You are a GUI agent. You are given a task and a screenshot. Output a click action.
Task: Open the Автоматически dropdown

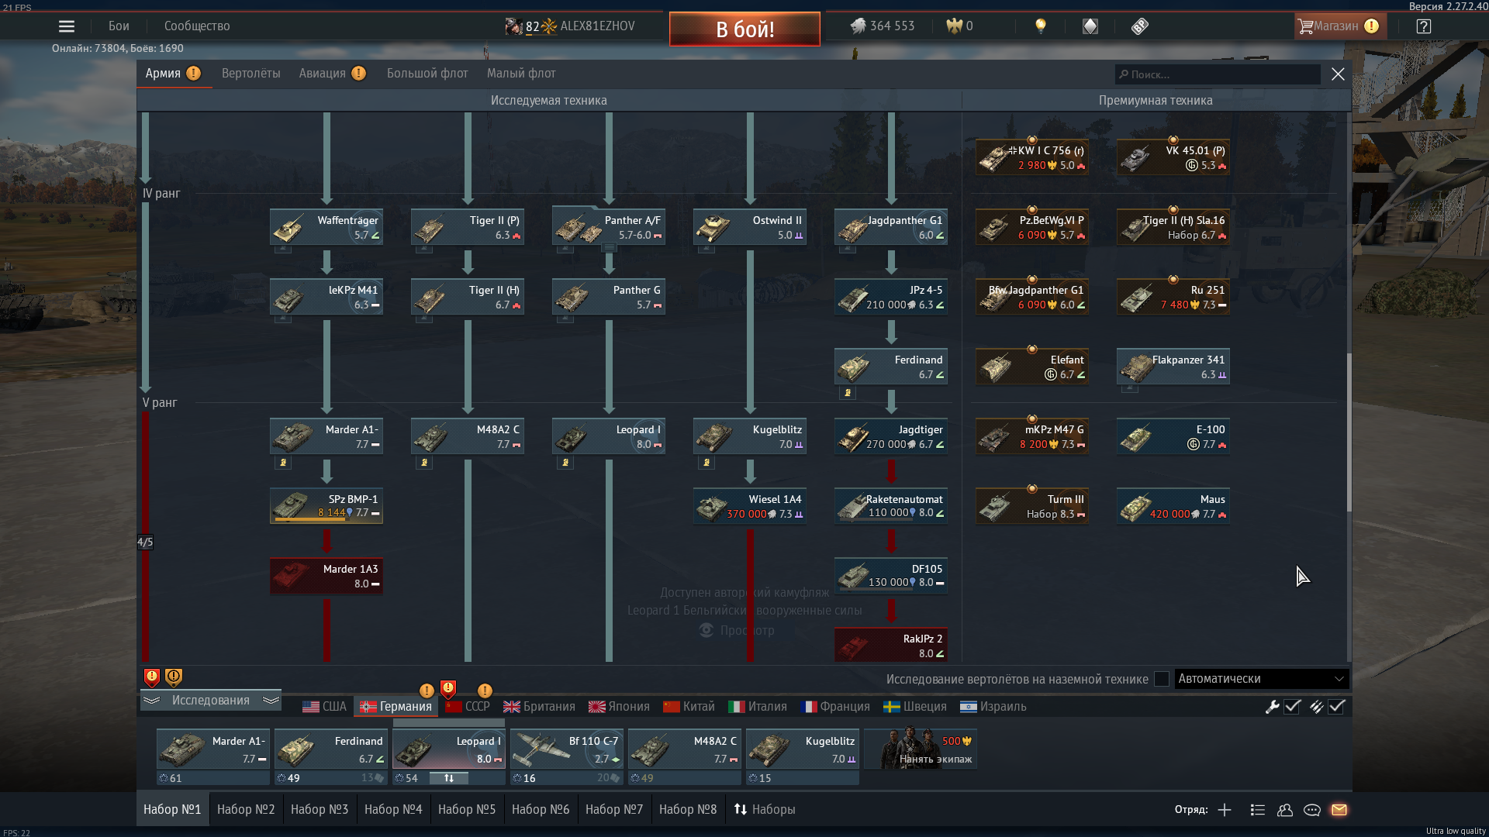(1262, 679)
